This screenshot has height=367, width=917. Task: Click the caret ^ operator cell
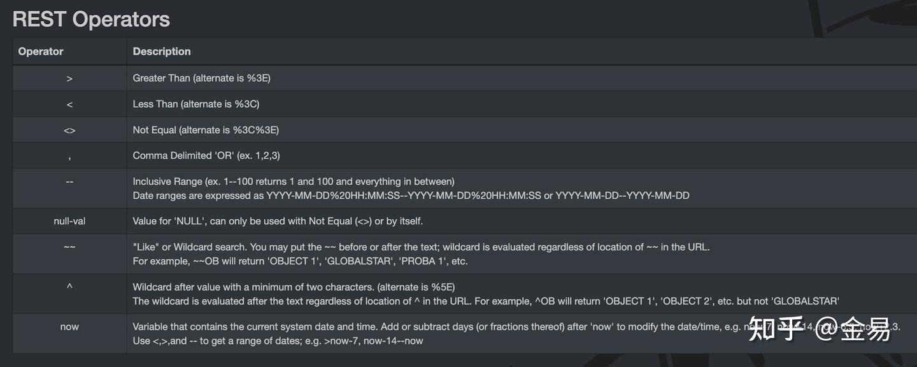[69, 287]
